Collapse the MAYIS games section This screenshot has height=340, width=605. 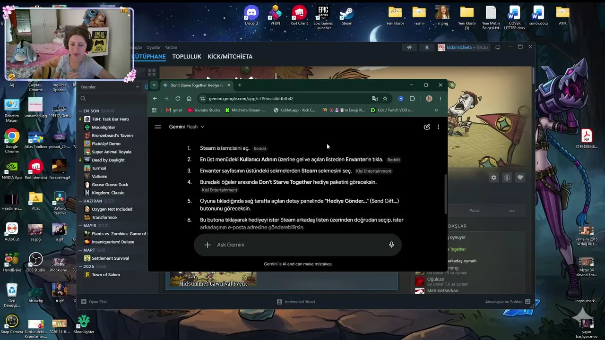coord(80,226)
